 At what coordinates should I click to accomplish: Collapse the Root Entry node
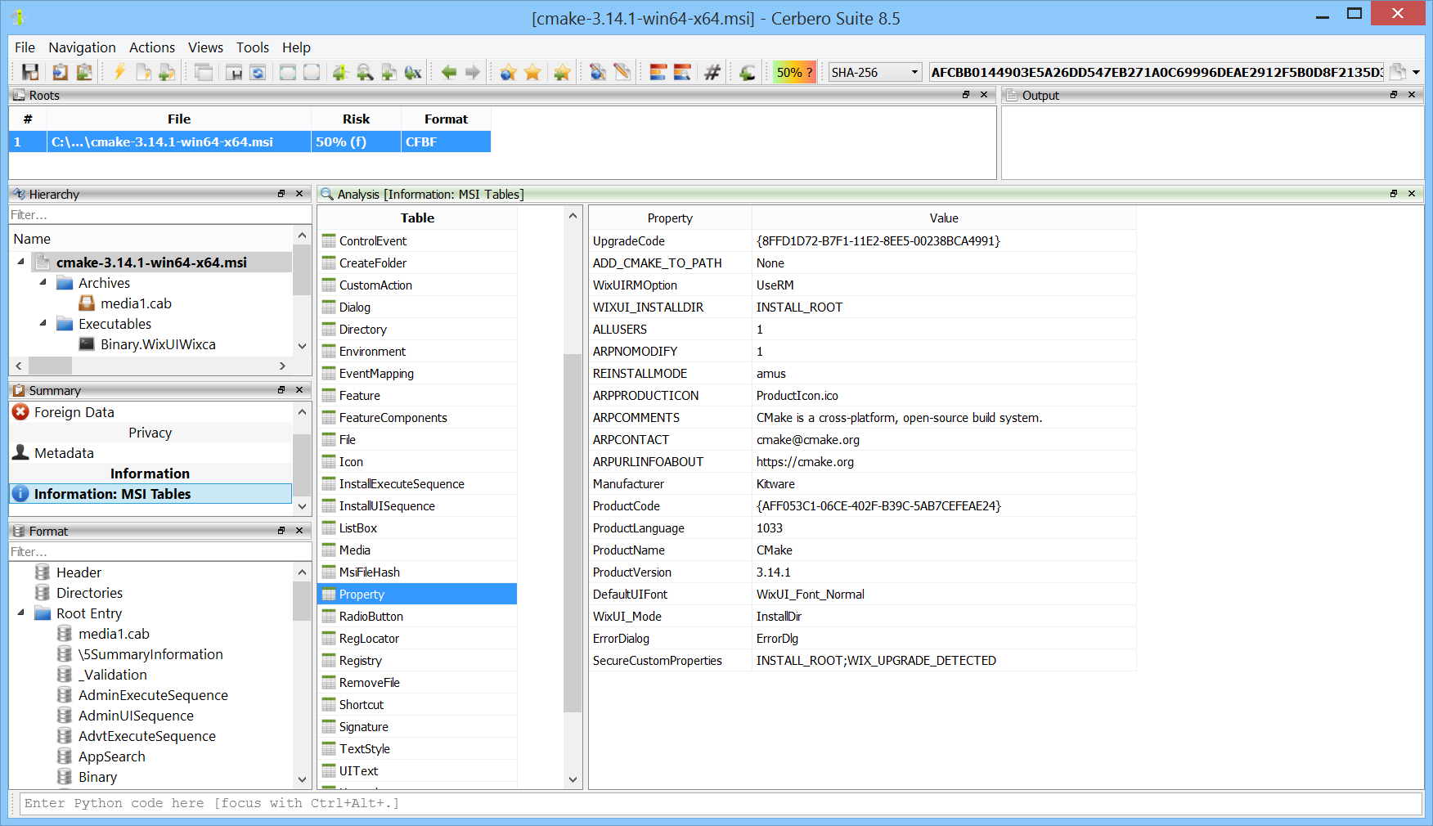point(21,613)
